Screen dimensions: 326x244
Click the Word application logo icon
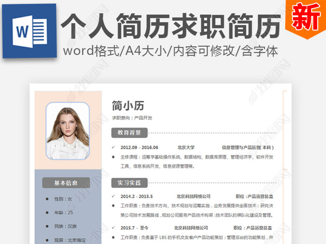click(30, 31)
